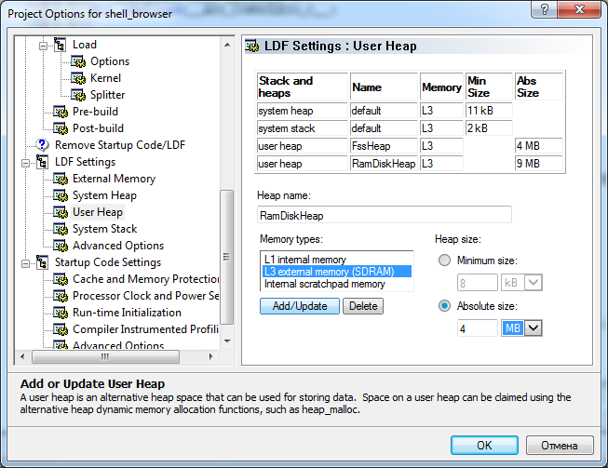Click the Delete heap button
This screenshot has height=468, width=608.
pyautogui.click(x=363, y=306)
